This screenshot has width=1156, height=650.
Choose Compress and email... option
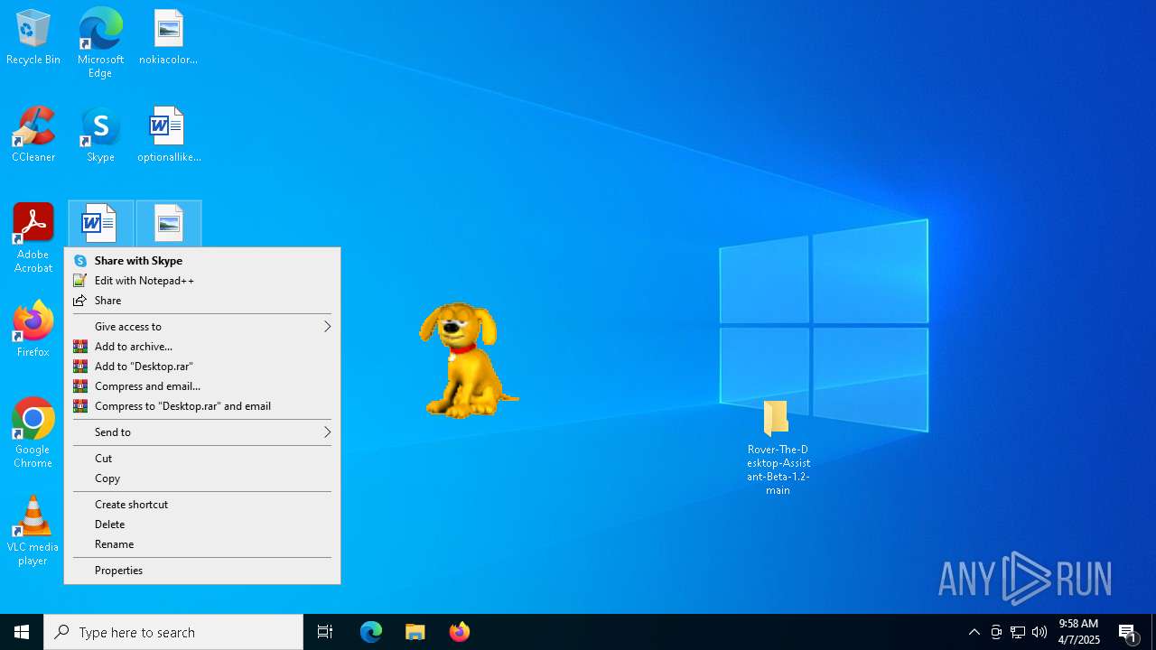click(x=202, y=385)
